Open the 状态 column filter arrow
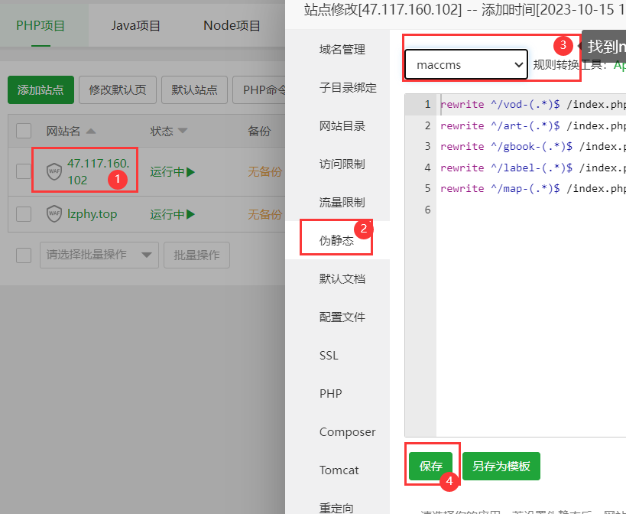The width and height of the screenshot is (626, 514). point(183,131)
